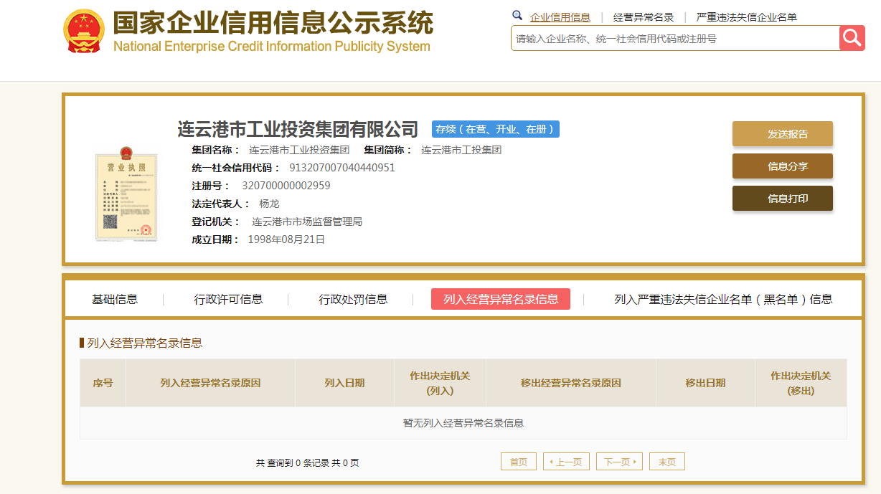Image resolution: width=881 pixels, height=494 pixels.
Task: Click the small magnifier icon beside 企业信用信息
Action: [517, 16]
